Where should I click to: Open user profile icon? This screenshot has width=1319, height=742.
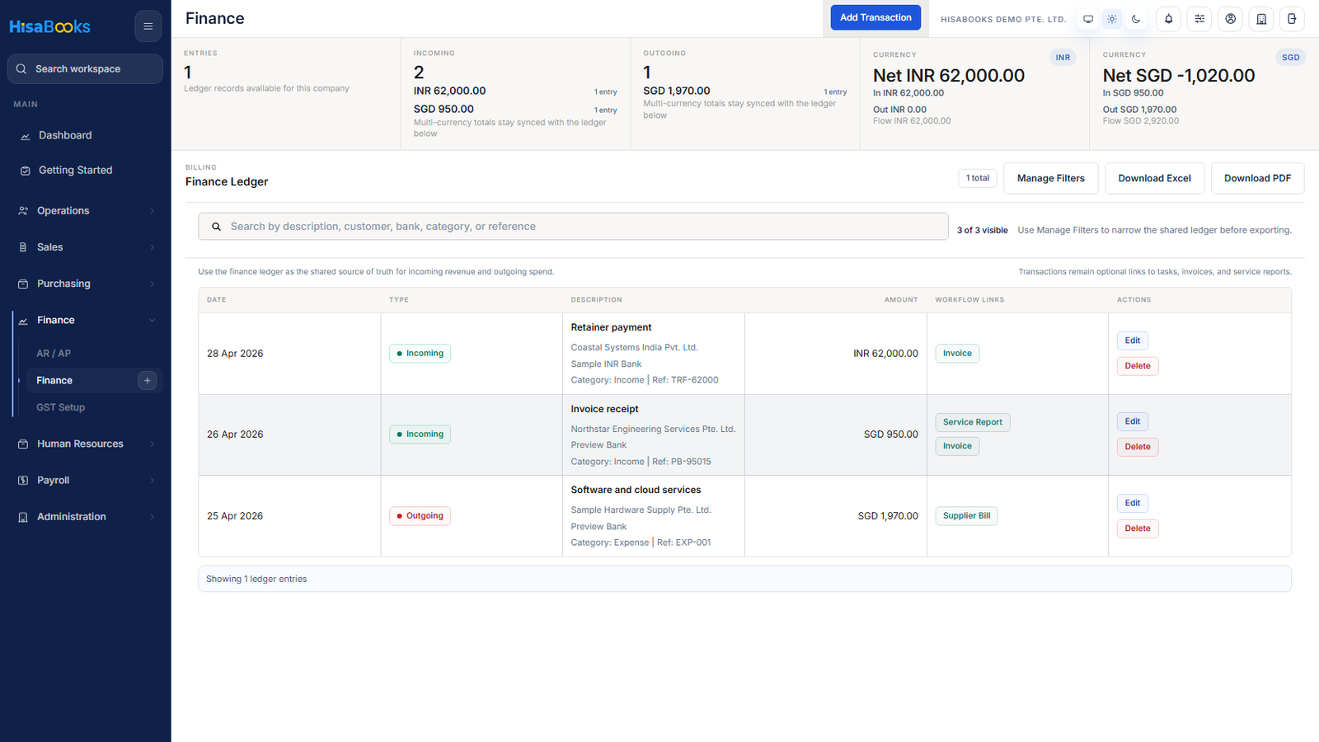[x=1230, y=19]
